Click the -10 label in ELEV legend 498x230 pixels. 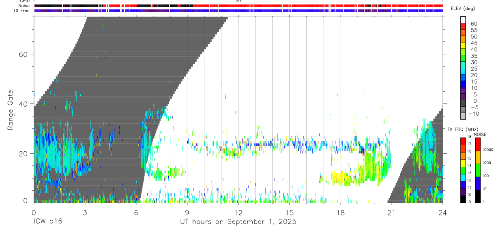tap(473, 114)
